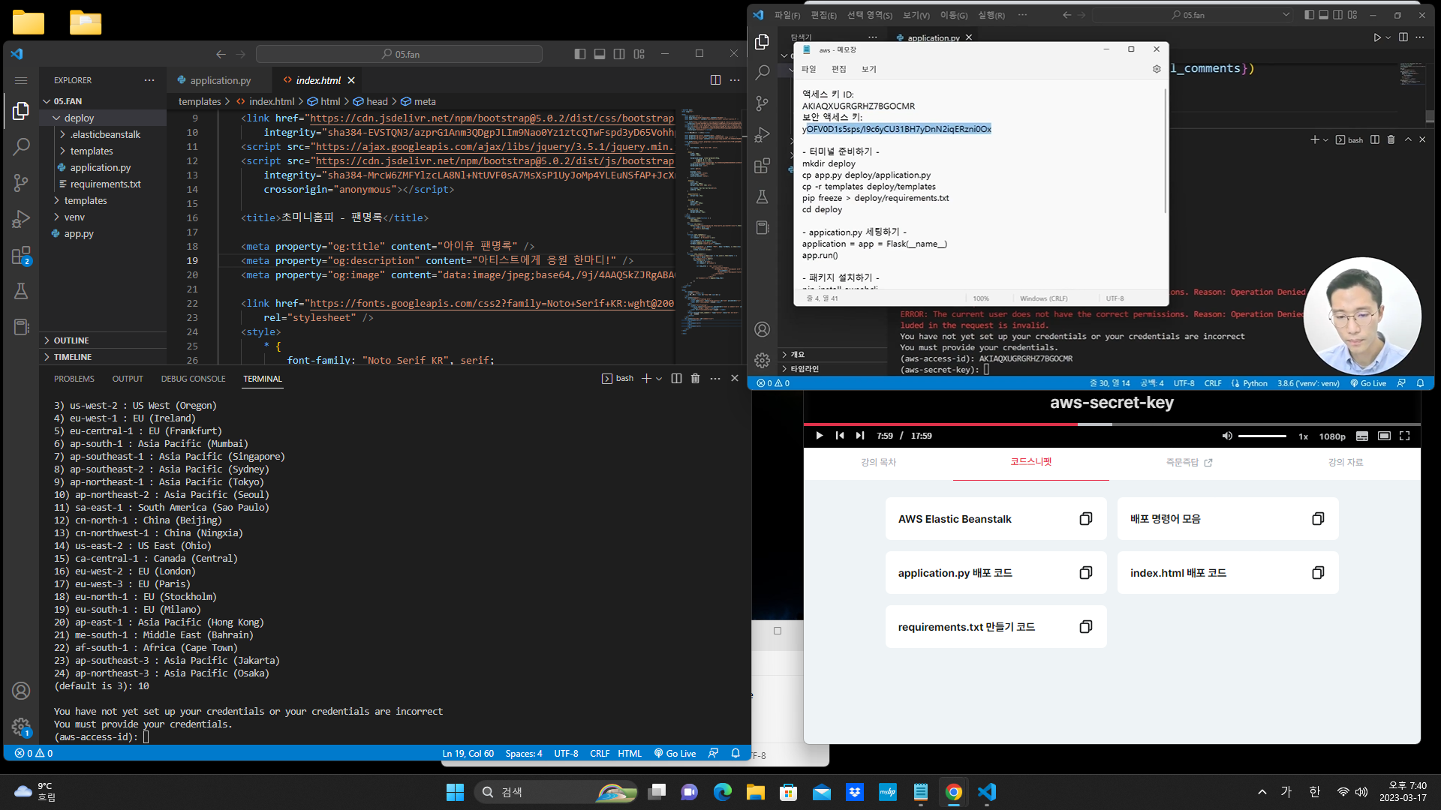This screenshot has height=810, width=1441.
Task: Copy index.html 배포 코드 snippet
Action: tap(1317, 573)
